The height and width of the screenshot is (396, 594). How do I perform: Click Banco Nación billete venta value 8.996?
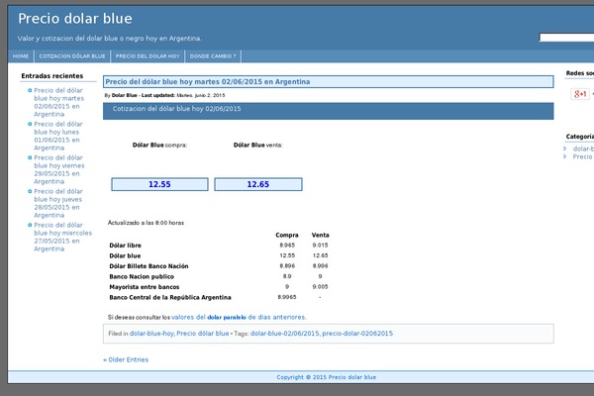pos(320,266)
